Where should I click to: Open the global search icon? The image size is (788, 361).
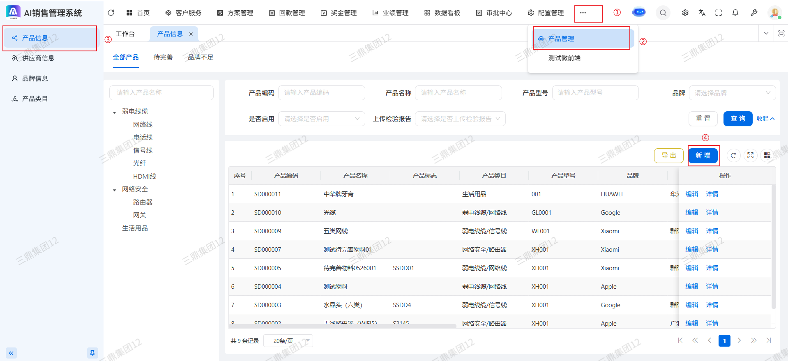point(663,13)
